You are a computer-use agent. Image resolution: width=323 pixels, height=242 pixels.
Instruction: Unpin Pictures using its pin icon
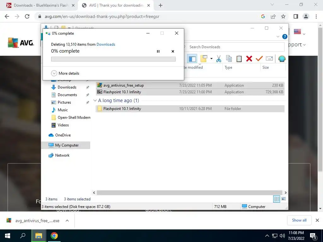click(x=88, y=102)
